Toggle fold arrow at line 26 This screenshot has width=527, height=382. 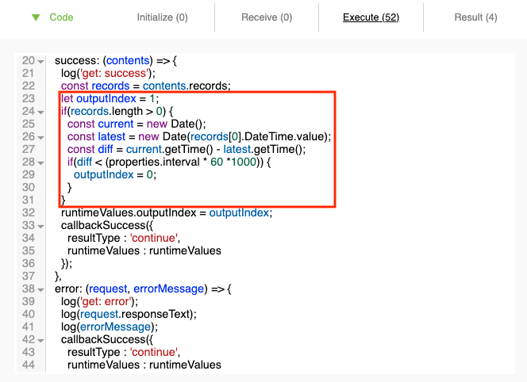pos(40,138)
